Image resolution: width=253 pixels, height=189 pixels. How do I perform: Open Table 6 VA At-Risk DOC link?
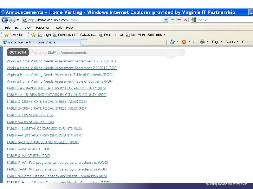29,149
